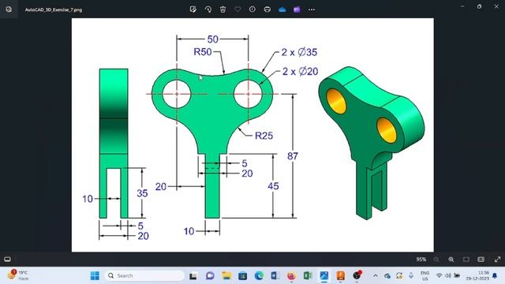Click the zoom in magnifier icon

451,260
